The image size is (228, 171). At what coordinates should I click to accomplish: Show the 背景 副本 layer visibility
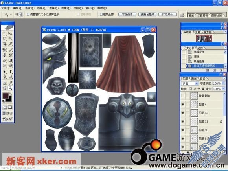(x=183, y=96)
